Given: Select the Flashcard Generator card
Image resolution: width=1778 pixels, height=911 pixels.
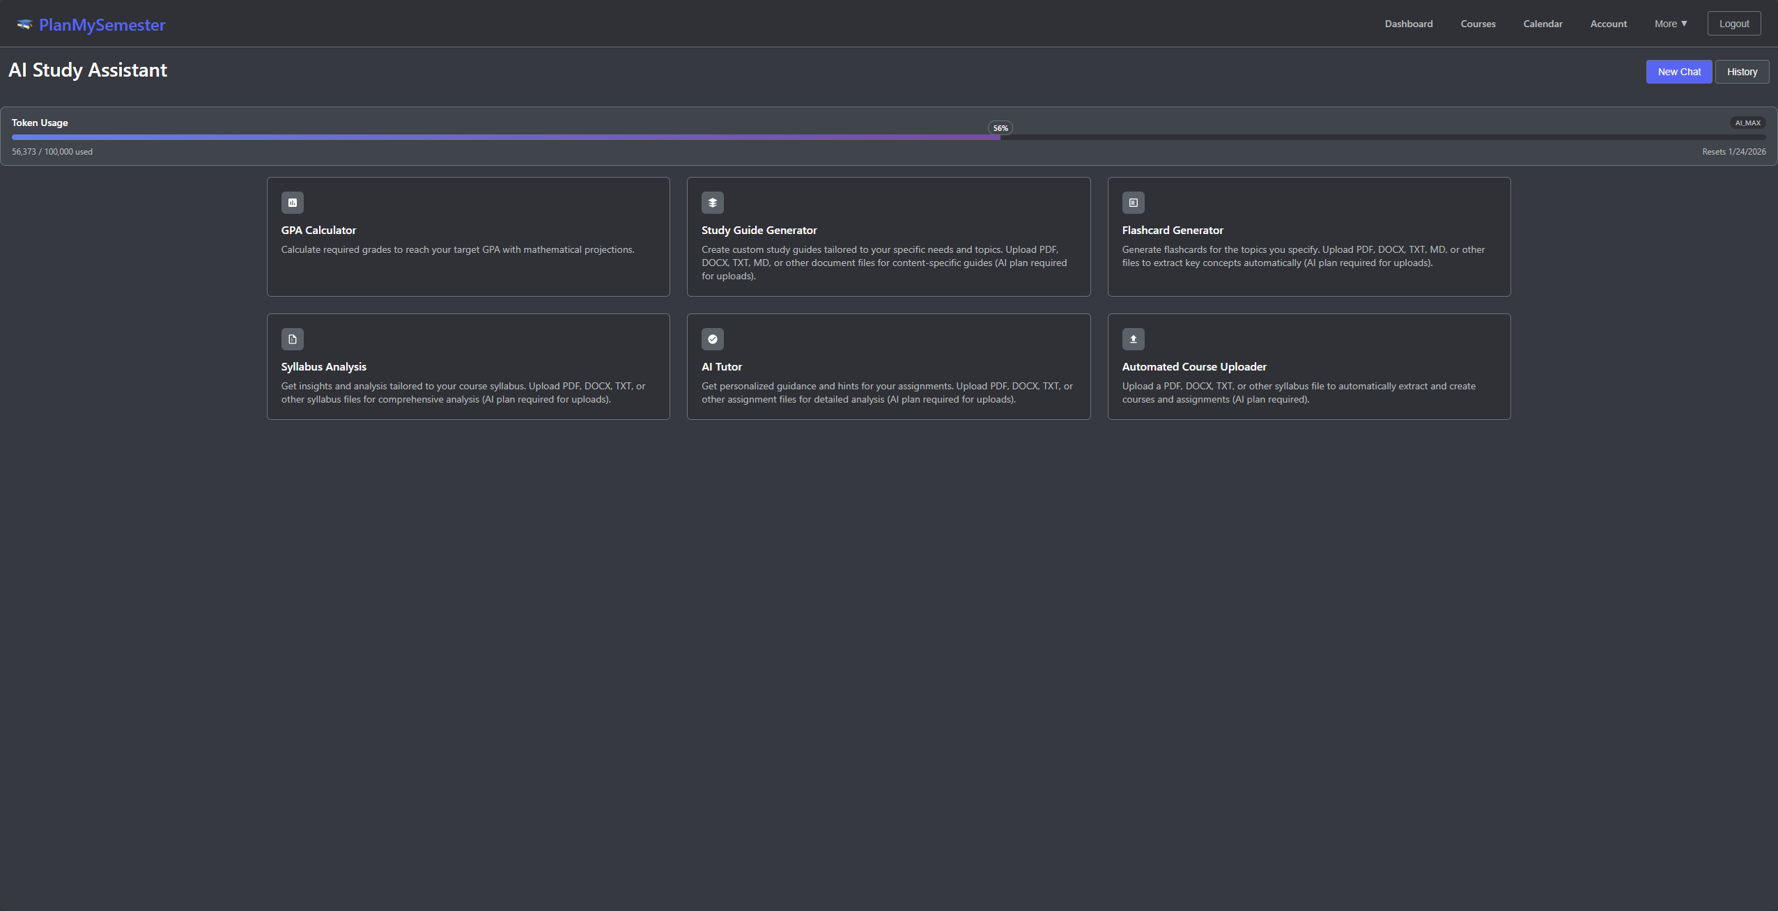Looking at the screenshot, I should tap(1308, 237).
